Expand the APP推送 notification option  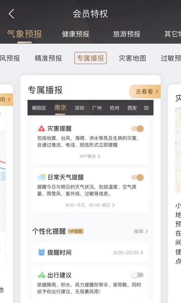90,156
